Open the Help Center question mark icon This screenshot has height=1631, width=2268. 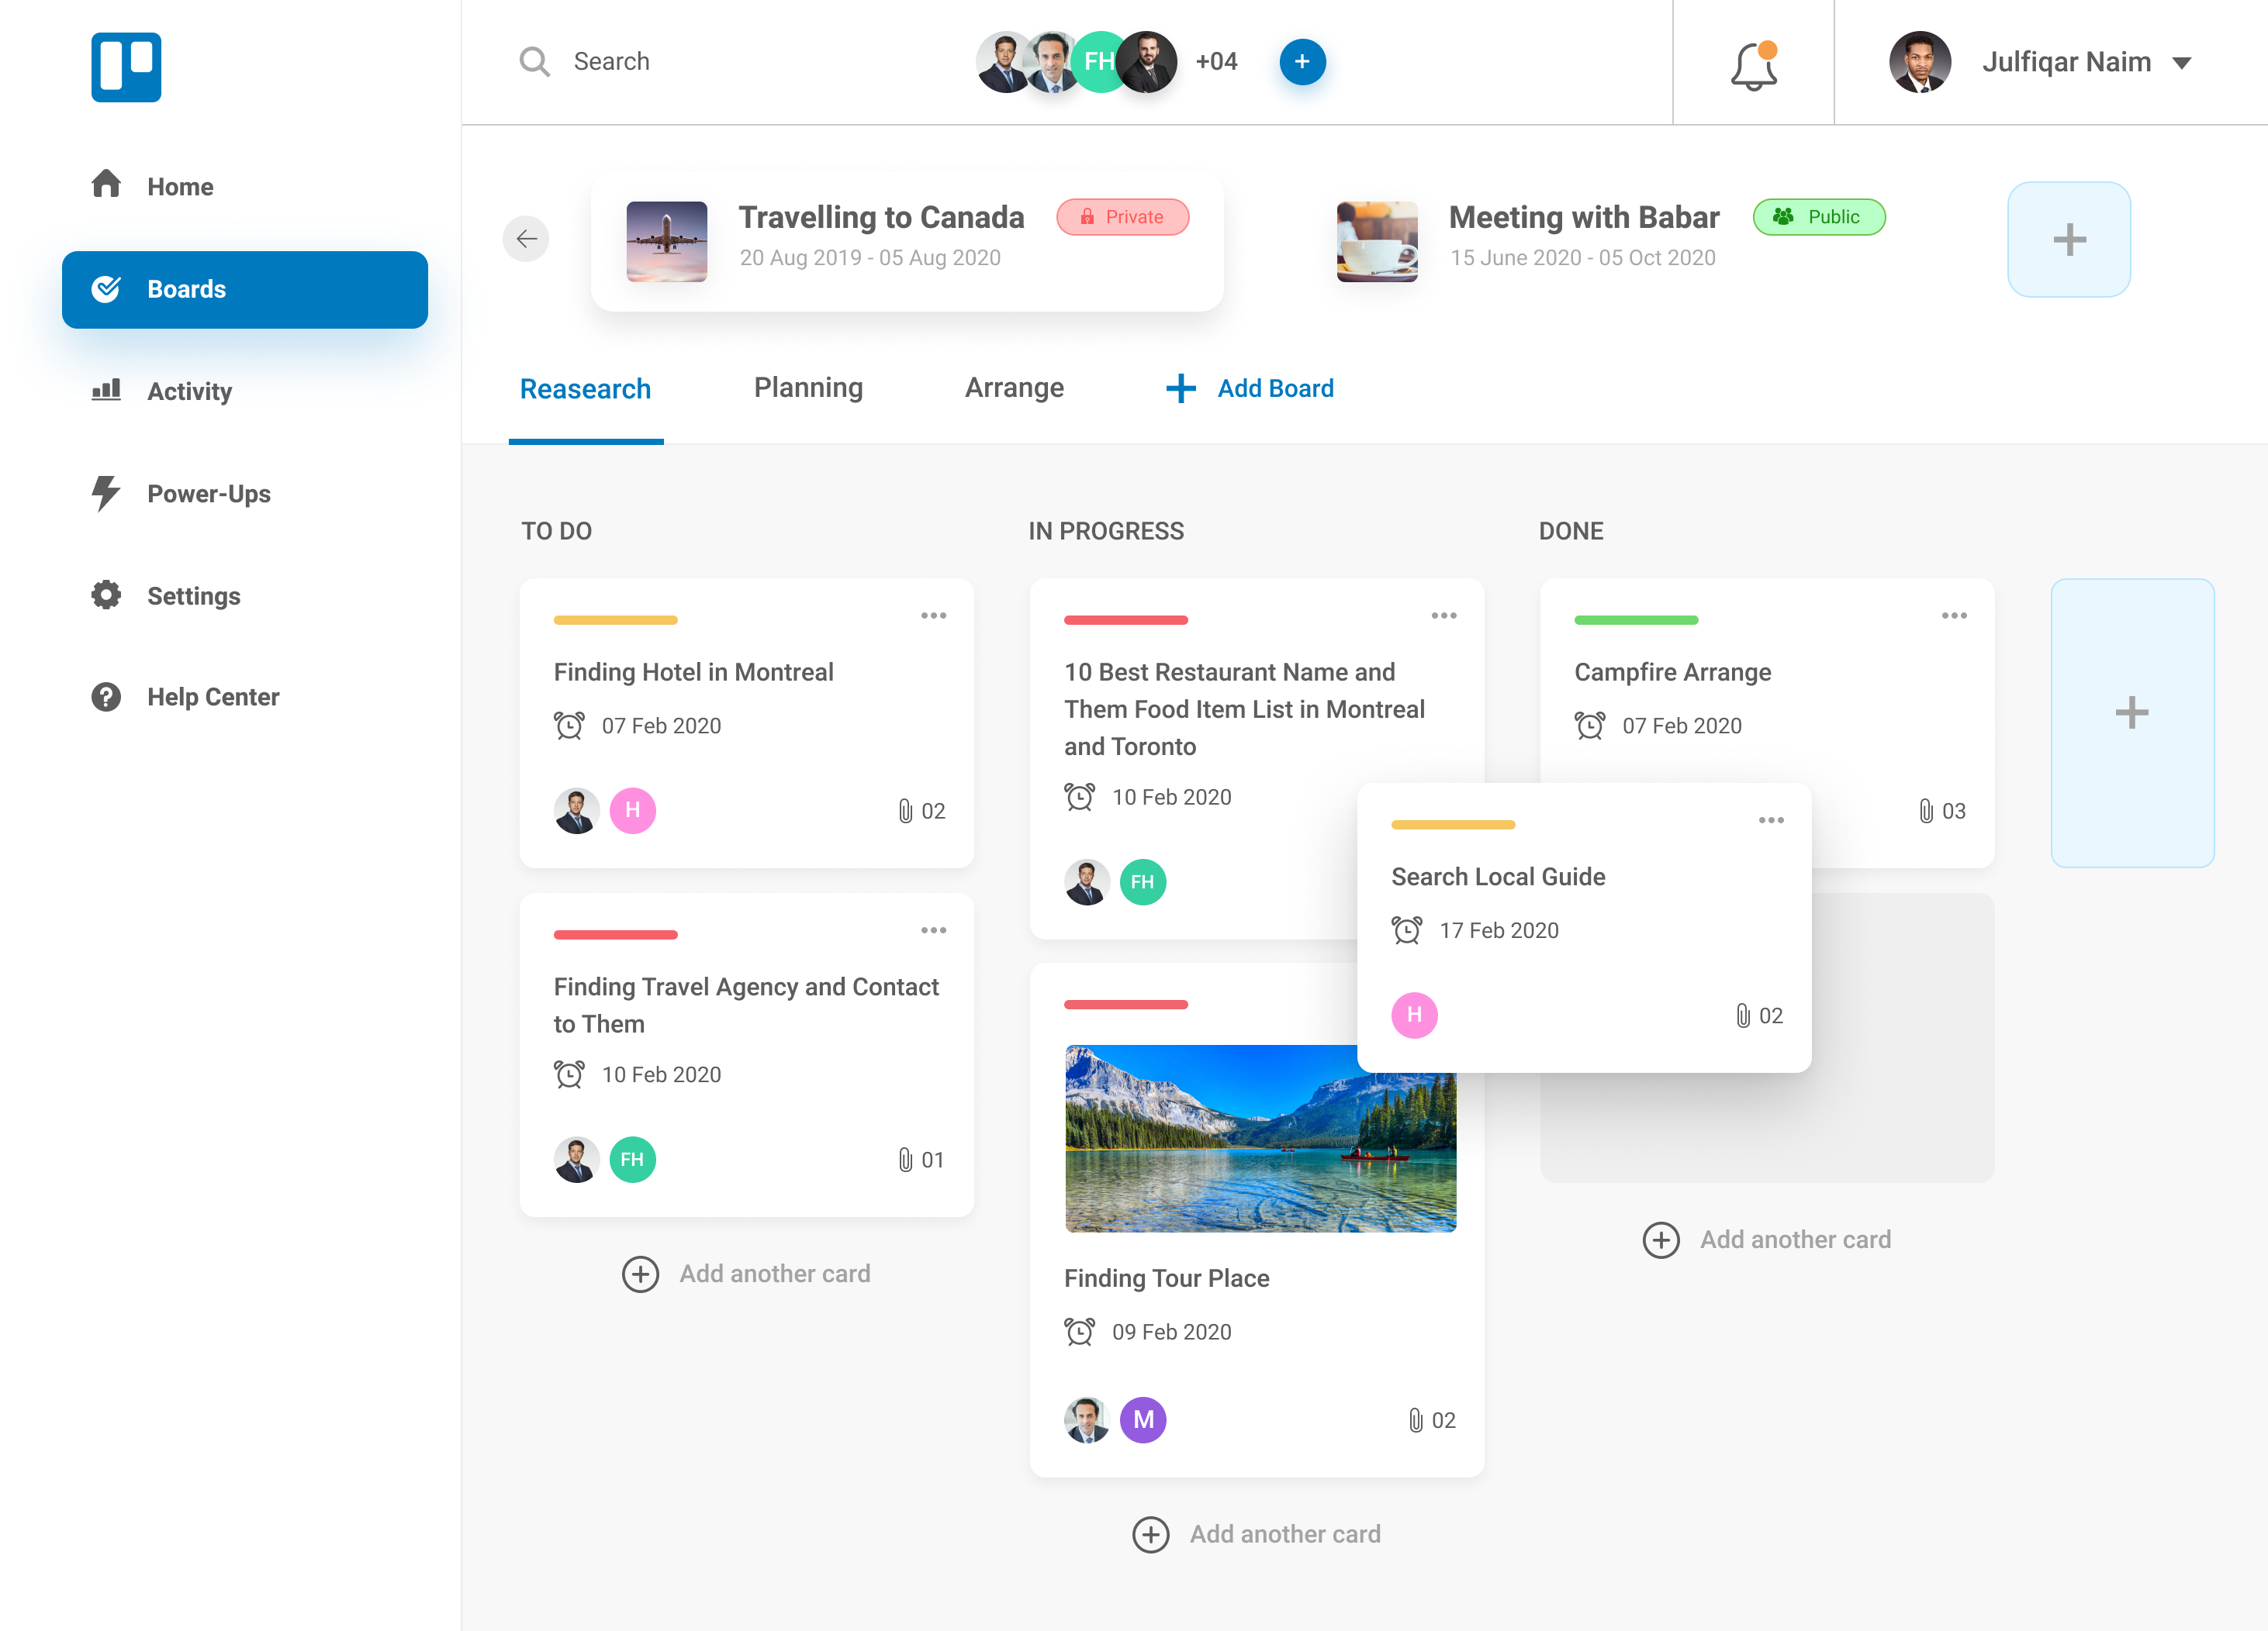[106, 697]
